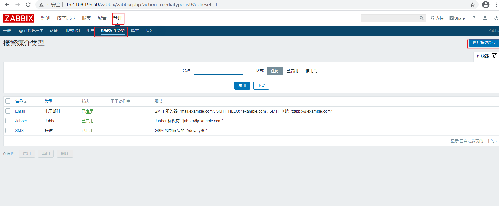
Task: Click the Jabber 标识符 details text
Action: 189,121
